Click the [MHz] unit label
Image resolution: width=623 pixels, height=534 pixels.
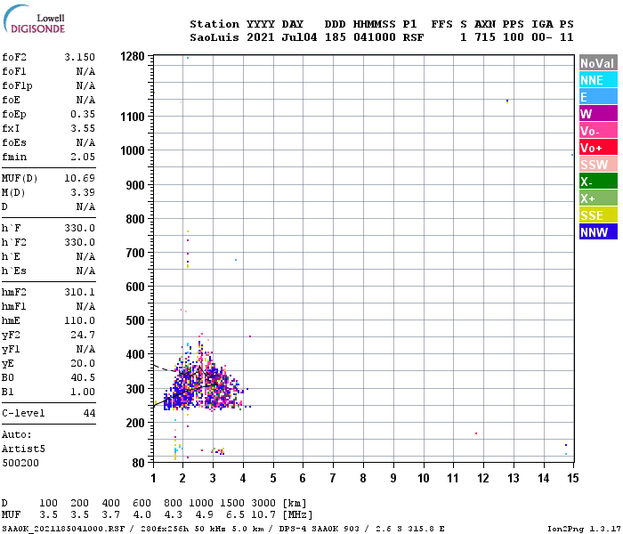(297, 515)
